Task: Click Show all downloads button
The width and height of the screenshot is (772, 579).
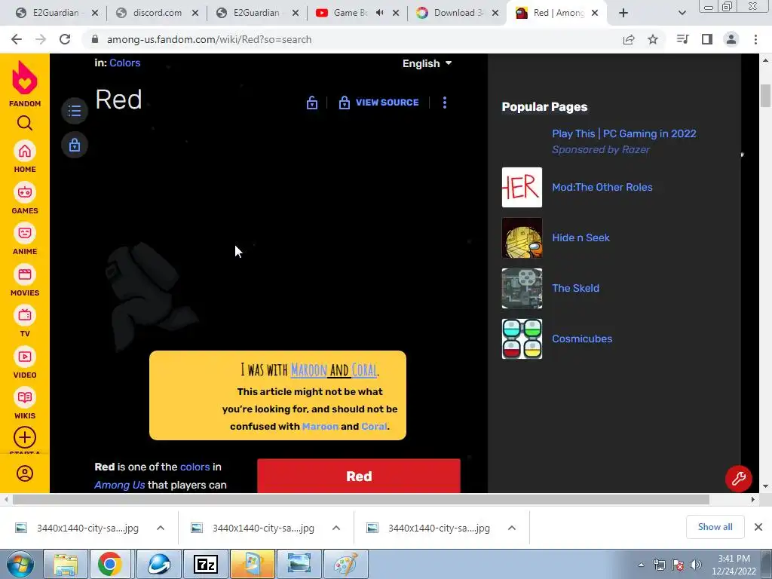Action: click(715, 527)
